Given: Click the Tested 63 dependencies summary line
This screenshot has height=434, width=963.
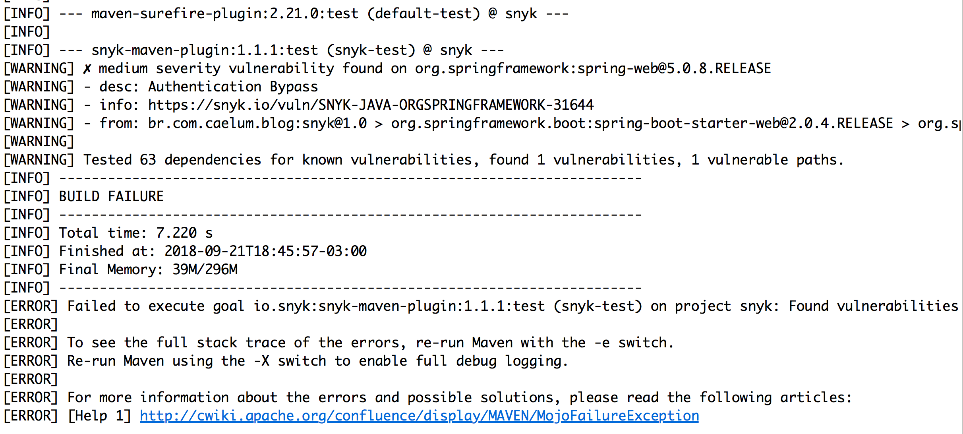Looking at the screenshot, I should (463, 160).
